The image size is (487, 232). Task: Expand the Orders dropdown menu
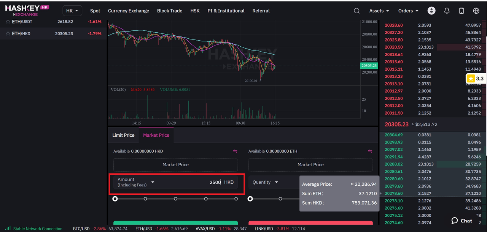408,11
